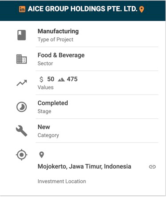Click the Food & Beverage sector value
Screen dimensions: 166x197
coord(61,55)
